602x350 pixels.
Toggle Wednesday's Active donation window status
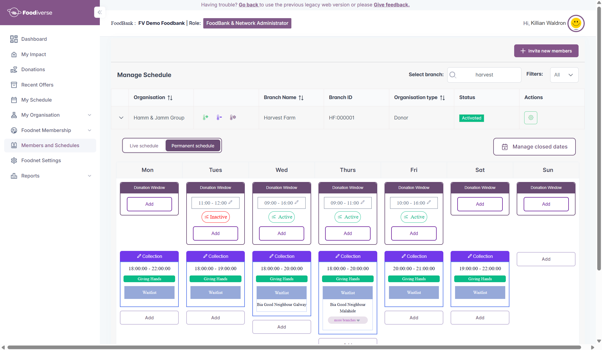click(x=282, y=217)
